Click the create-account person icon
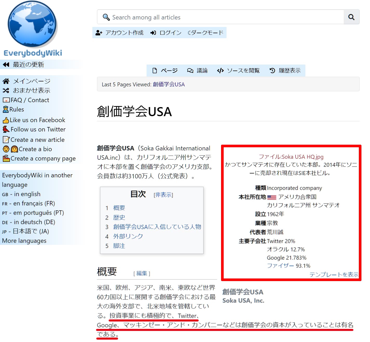370x342 pixels. (99, 33)
